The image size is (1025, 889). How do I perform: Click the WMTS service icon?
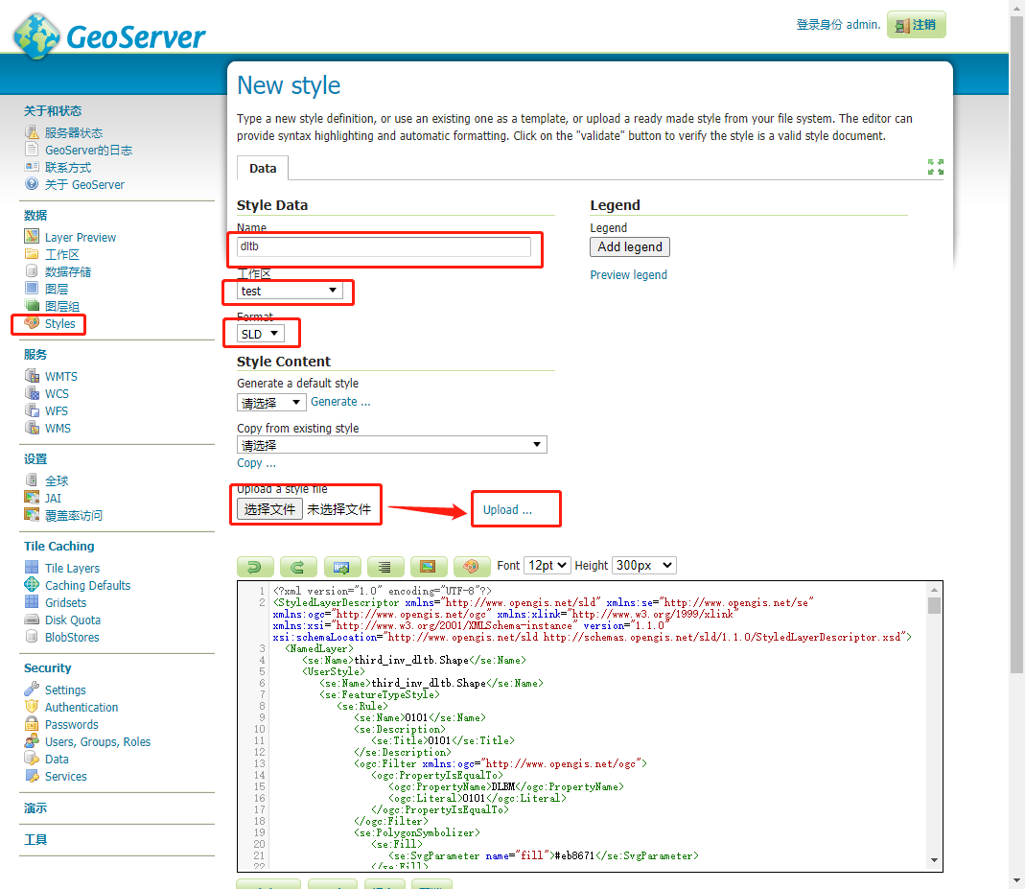pos(32,375)
